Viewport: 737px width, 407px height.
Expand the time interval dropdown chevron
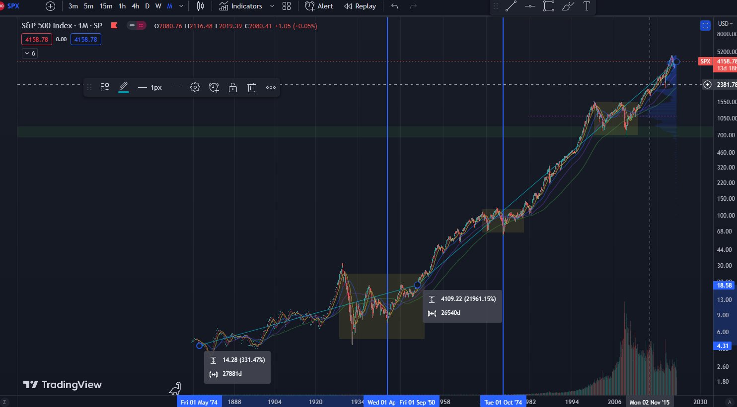[181, 6]
